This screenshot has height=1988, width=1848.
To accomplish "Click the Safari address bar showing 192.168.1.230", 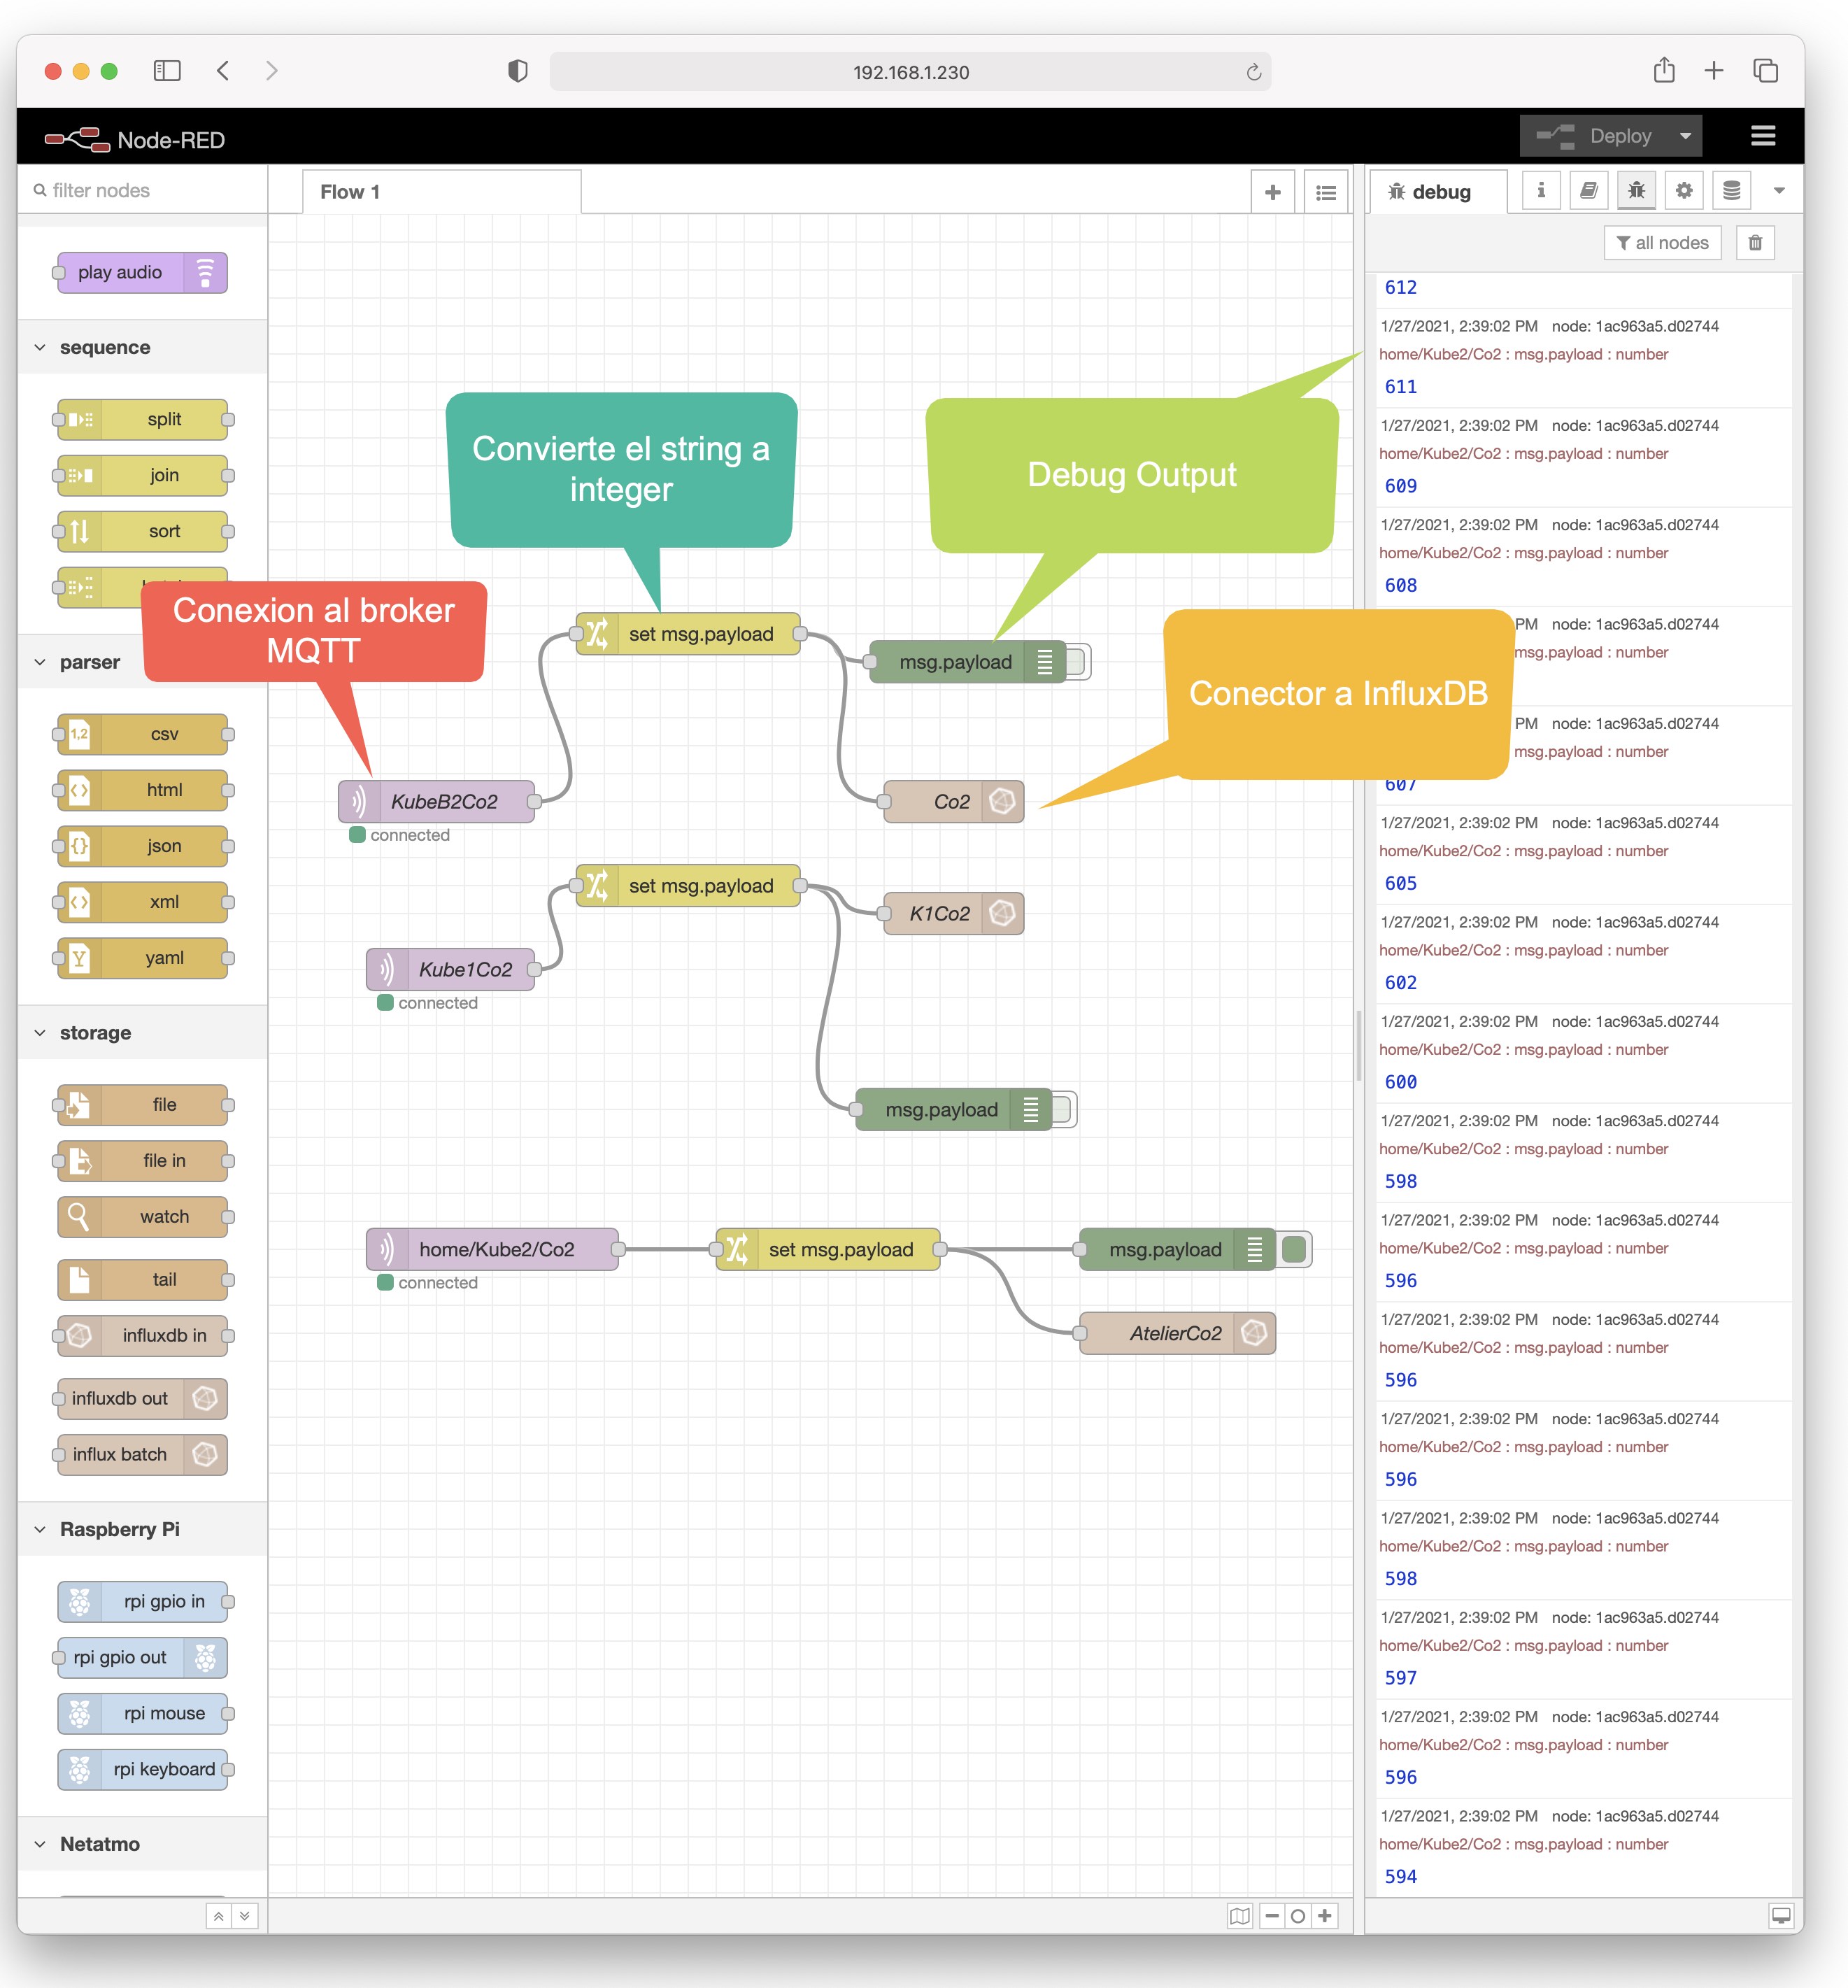I will click(x=911, y=72).
